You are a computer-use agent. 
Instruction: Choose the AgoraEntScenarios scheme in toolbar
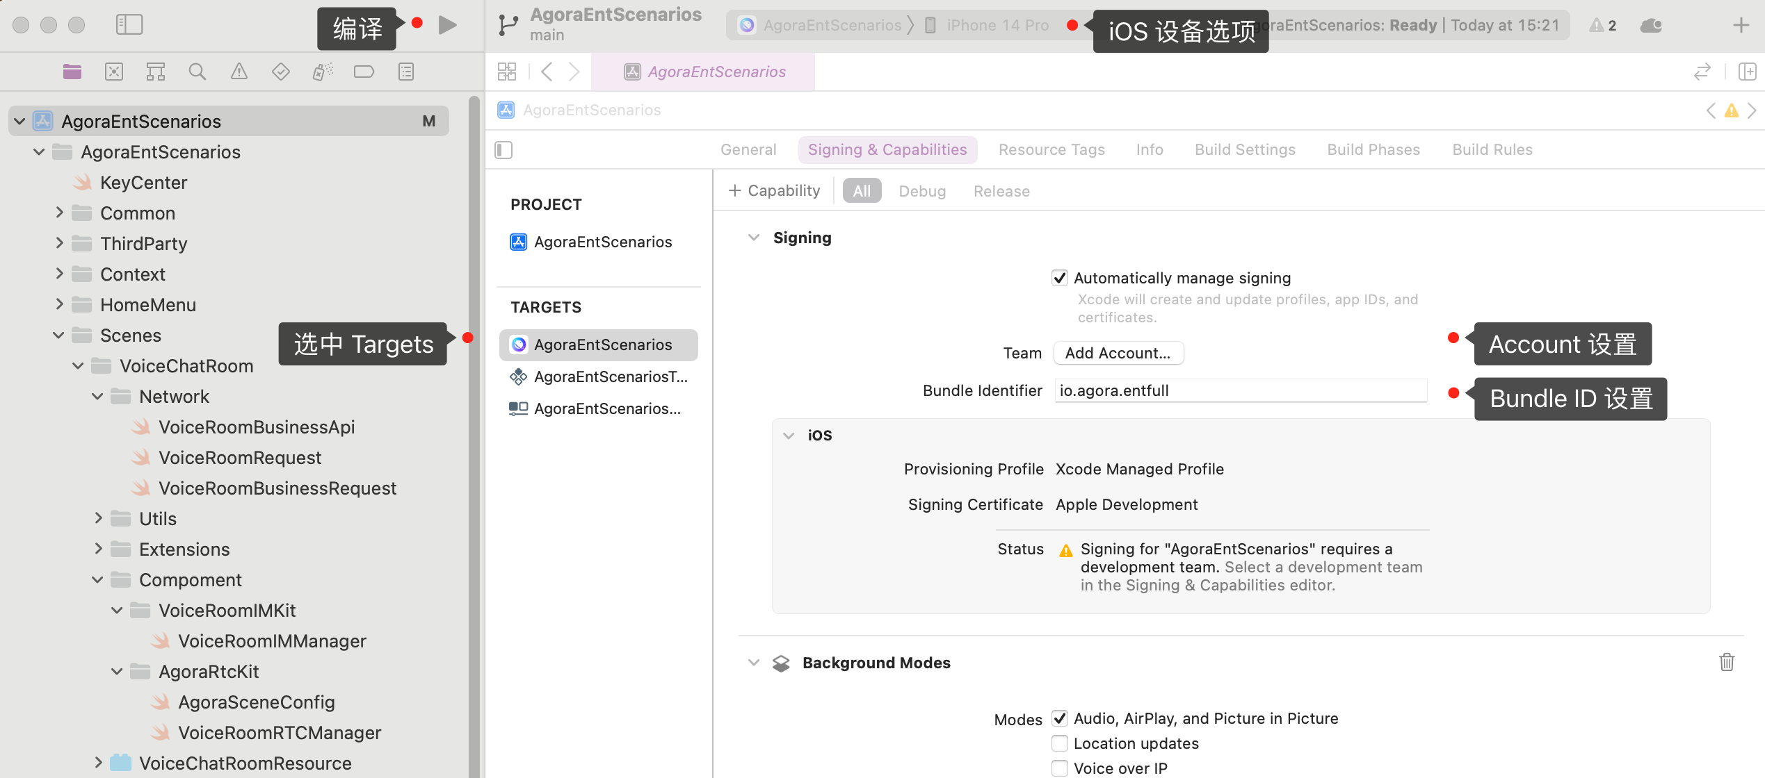(x=820, y=26)
